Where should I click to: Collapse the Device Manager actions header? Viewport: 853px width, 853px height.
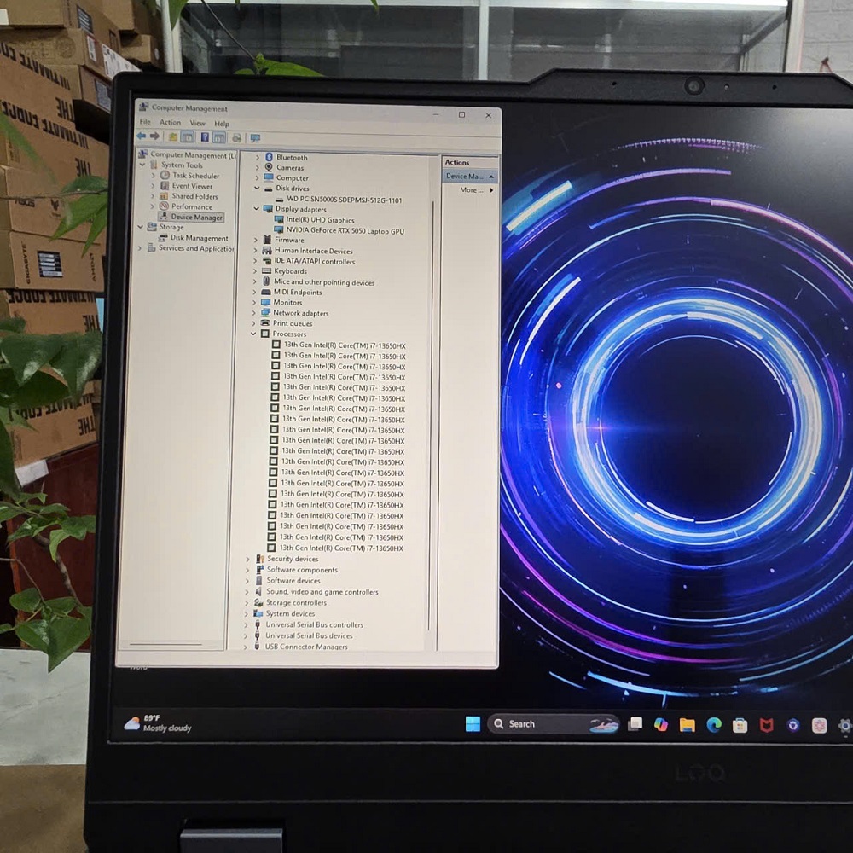[x=491, y=177]
